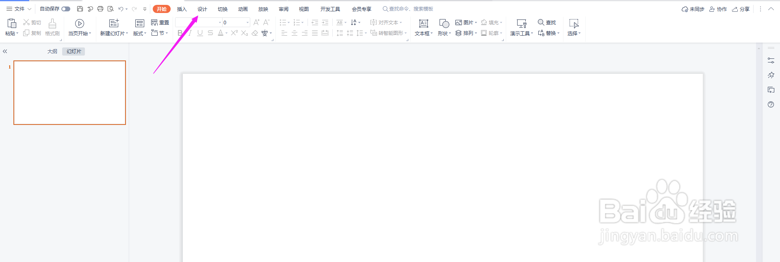This screenshot has width=780, height=262.
Task: Switch to the Slide Show (放映) tab
Action: tap(263, 9)
